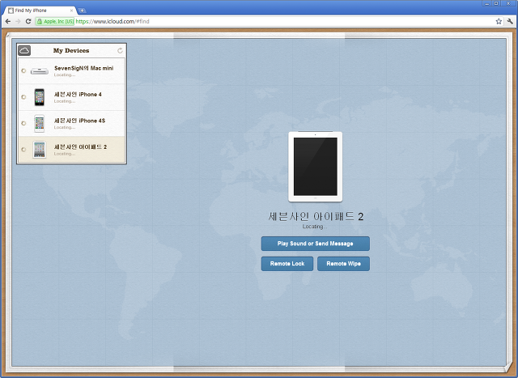Open the Chrome wrench settings menu
The width and height of the screenshot is (518, 378).
coord(510,22)
